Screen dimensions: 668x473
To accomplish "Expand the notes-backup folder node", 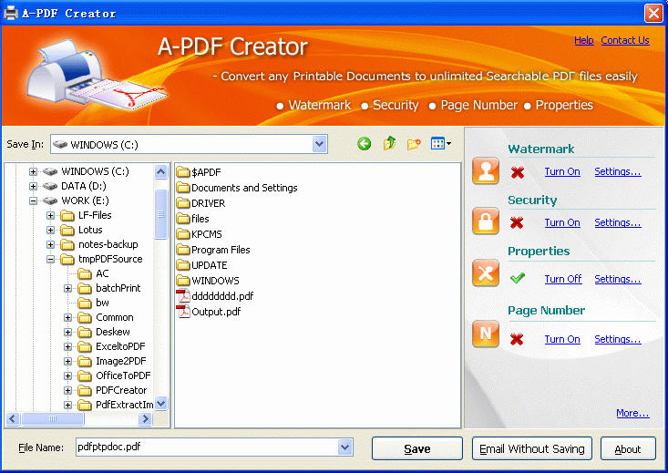I will (50, 244).
